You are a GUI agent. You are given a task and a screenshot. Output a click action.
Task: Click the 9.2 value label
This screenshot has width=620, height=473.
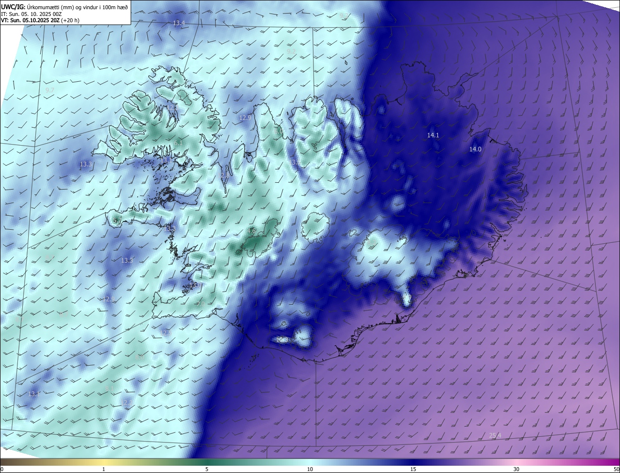point(291,51)
